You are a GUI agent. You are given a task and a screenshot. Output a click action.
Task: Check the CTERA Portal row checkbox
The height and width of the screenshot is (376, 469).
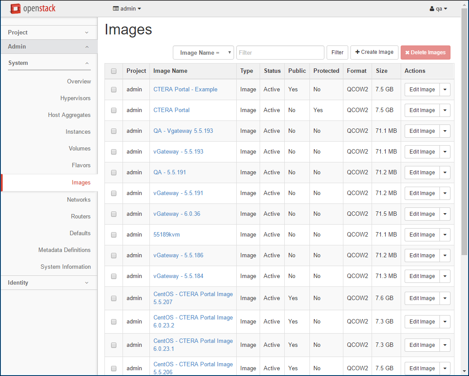pyautogui.click(x=114, y=110)
